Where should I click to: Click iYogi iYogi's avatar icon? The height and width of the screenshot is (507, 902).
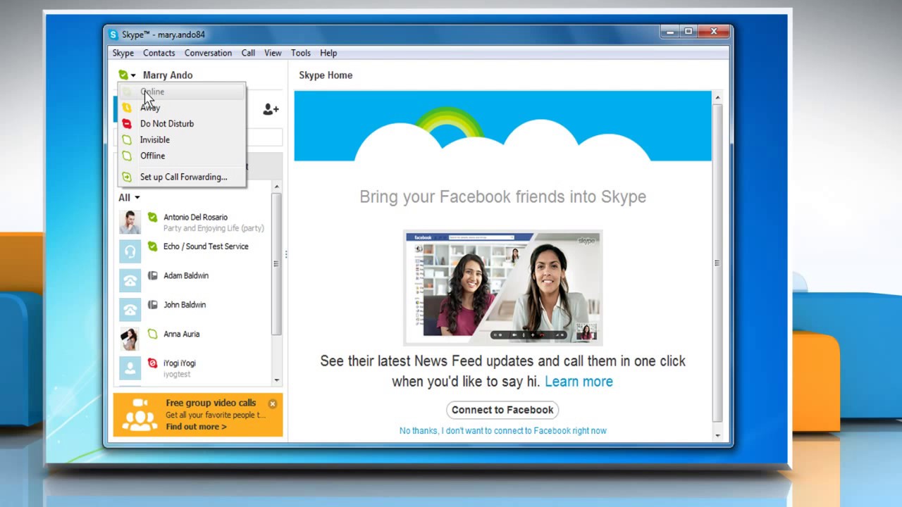click(x=130, y=368)
